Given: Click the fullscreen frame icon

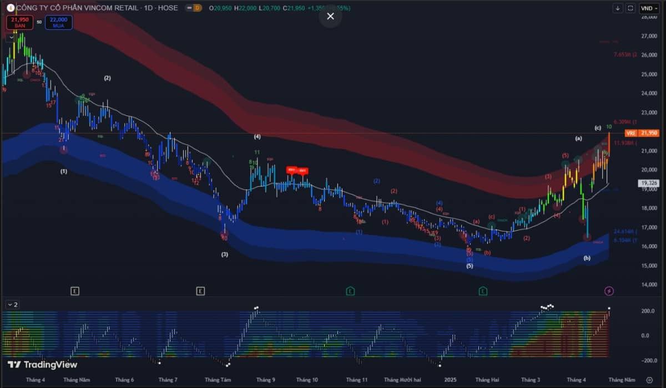Looking at the screenshot, I should tap(630, 8).
